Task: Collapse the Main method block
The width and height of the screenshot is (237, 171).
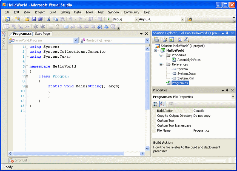Action: click(27, 86)
